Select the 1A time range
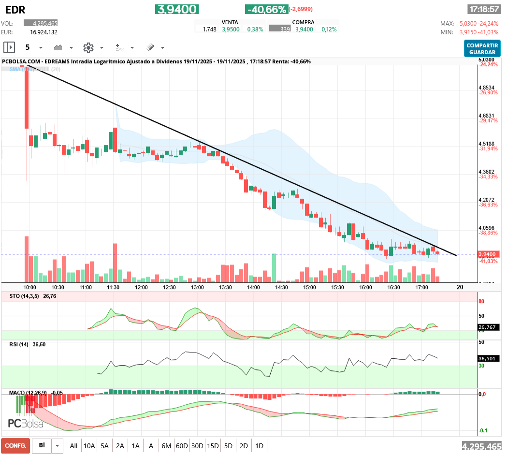 136,446
